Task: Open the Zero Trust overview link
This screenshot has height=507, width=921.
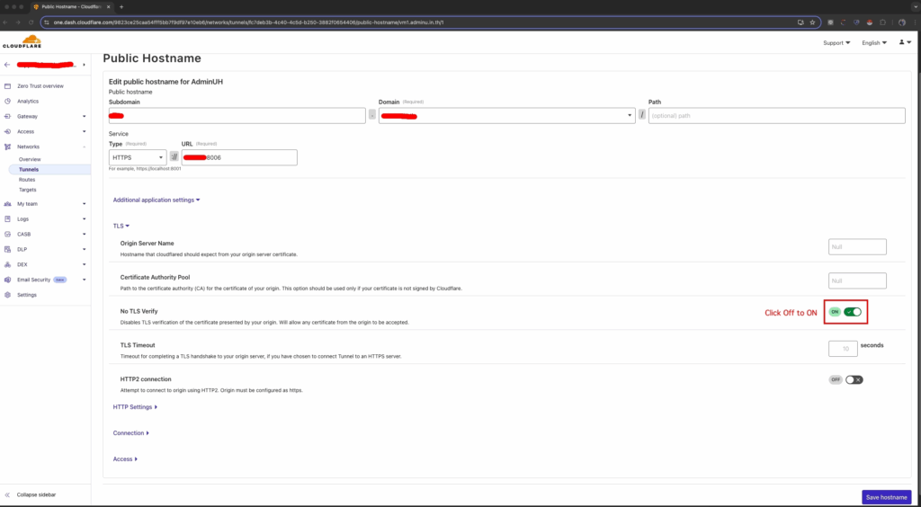Action: pos(40,86)
